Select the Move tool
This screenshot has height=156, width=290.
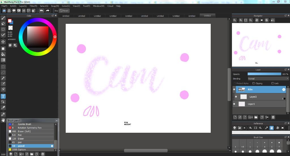(3, 42)
